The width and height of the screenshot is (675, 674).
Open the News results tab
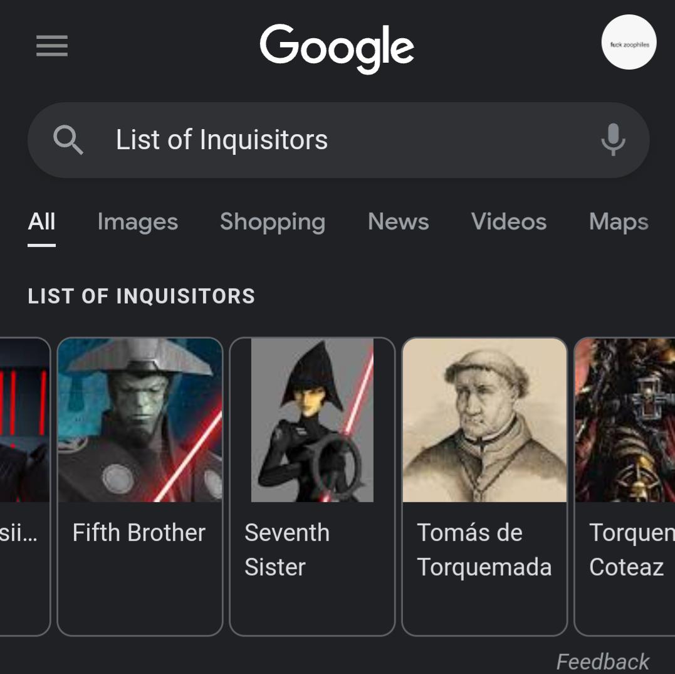[x=398, y=221]
